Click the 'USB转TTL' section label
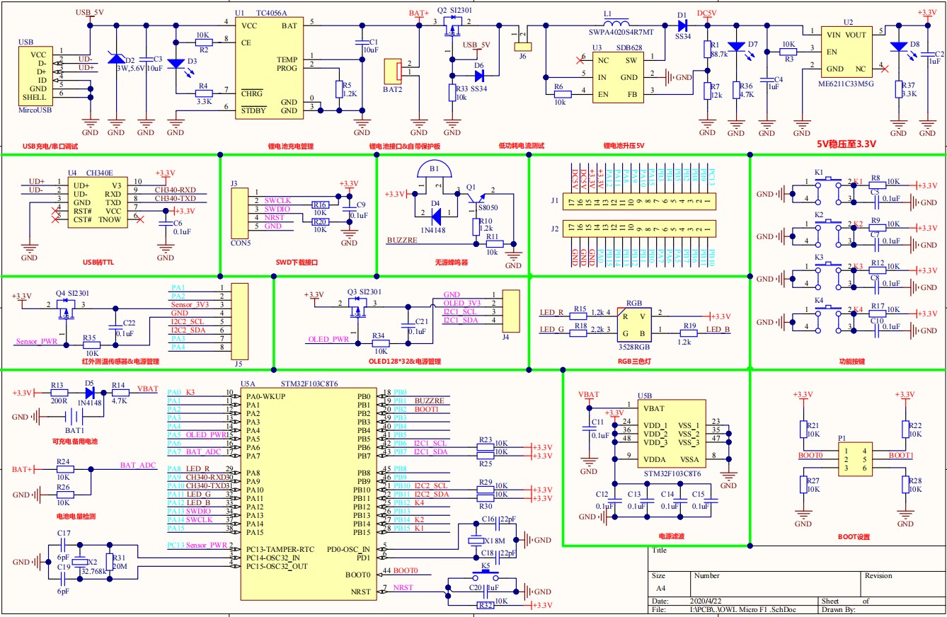The height and width of the screenshot is (617, 947). [99, 262]
